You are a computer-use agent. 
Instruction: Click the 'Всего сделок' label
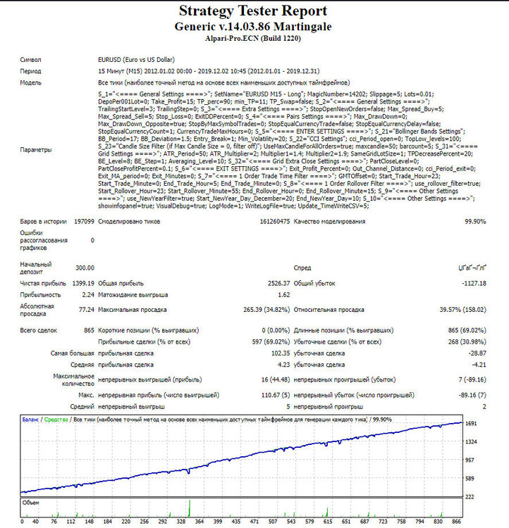coord(39,330)
